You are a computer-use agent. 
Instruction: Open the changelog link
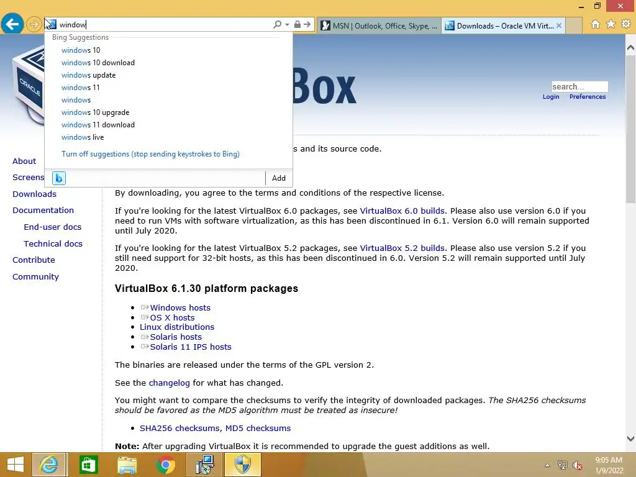pos(169,383)
